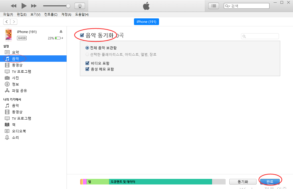Open the 계정(A) menu
This screenshot has width=293, height=189.
[66, 14]
